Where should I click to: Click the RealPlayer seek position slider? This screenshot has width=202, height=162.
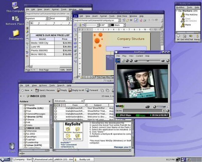click(148, 61)
